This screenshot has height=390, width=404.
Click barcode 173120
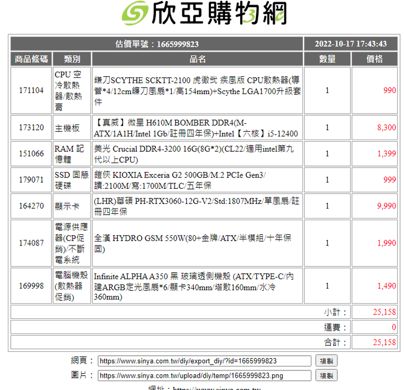(x=31, y=128)
